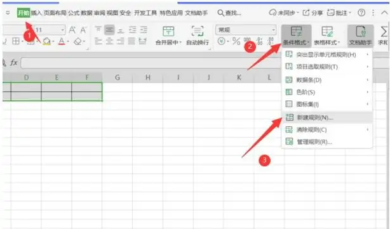Switch to the 插入 ribbon tab

(36, 13)
